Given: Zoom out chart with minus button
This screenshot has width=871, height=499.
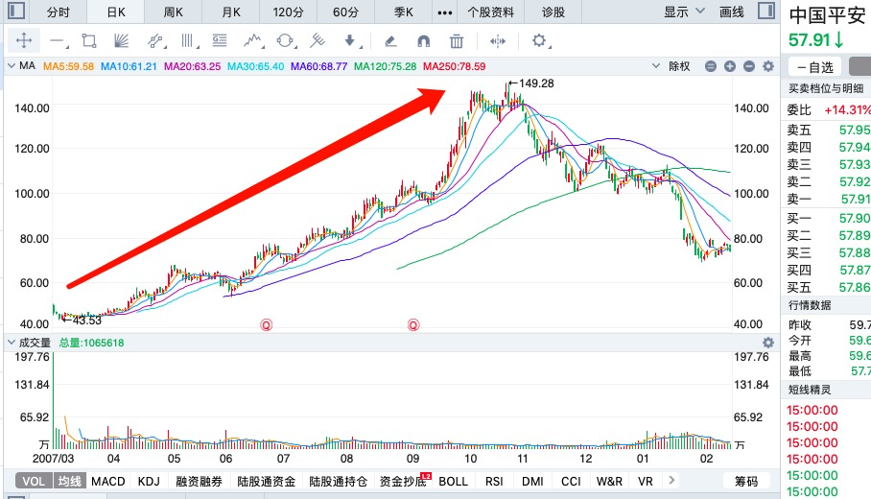Looking at the screenshot, I should tap(711, 66).
